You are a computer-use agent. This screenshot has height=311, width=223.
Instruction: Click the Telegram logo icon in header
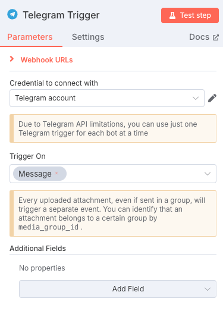pyautogui.click(x=12, y=14)
